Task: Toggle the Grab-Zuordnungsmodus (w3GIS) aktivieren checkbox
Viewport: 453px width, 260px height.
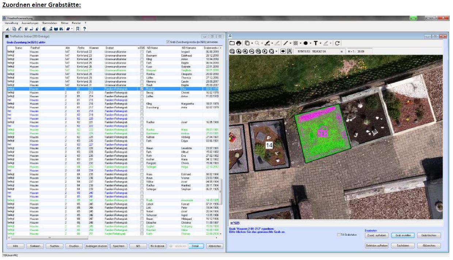Action: [x=168, y=42]
